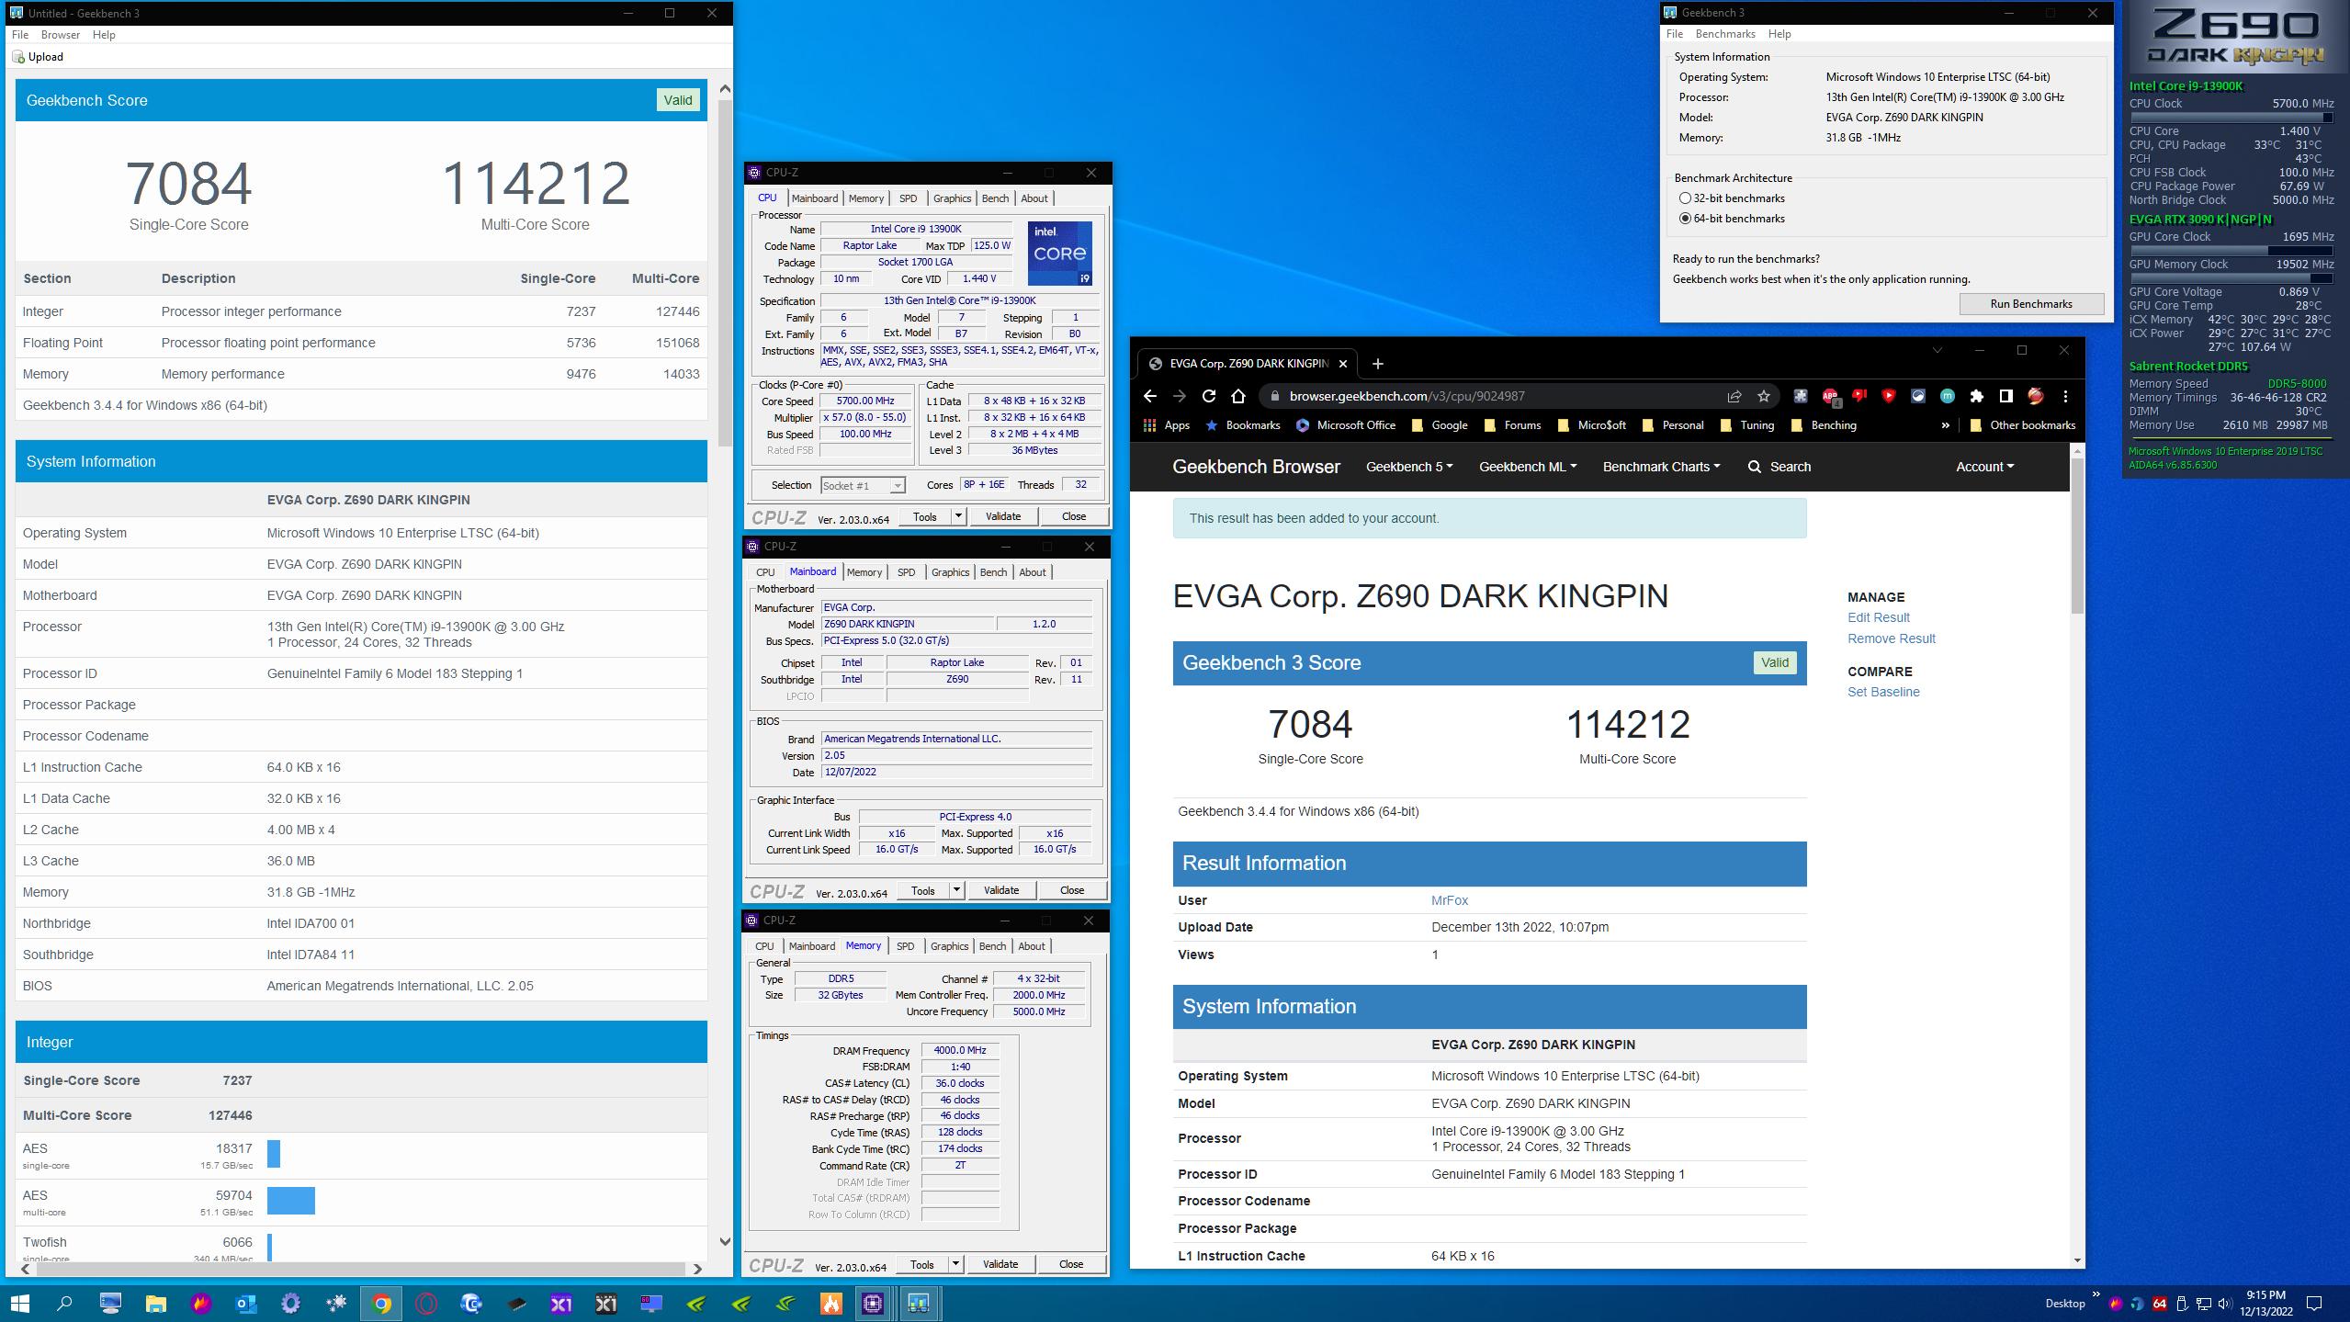
Task: Switch to Geekbench in taskbar
Action: click(x=918, y=1304)
